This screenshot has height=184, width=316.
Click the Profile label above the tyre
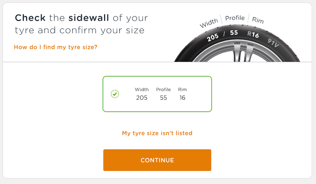[235, 18]
